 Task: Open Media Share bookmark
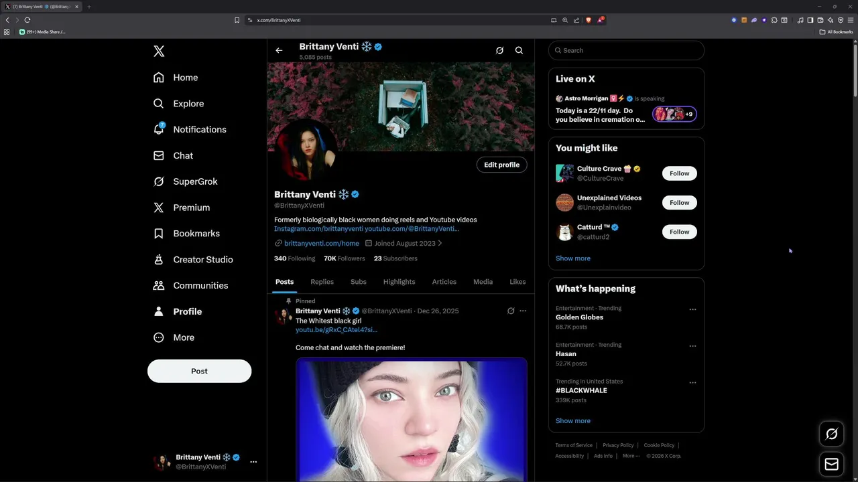tap(42, 31)
